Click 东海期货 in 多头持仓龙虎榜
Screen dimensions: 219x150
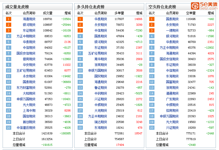click(101, 128)
